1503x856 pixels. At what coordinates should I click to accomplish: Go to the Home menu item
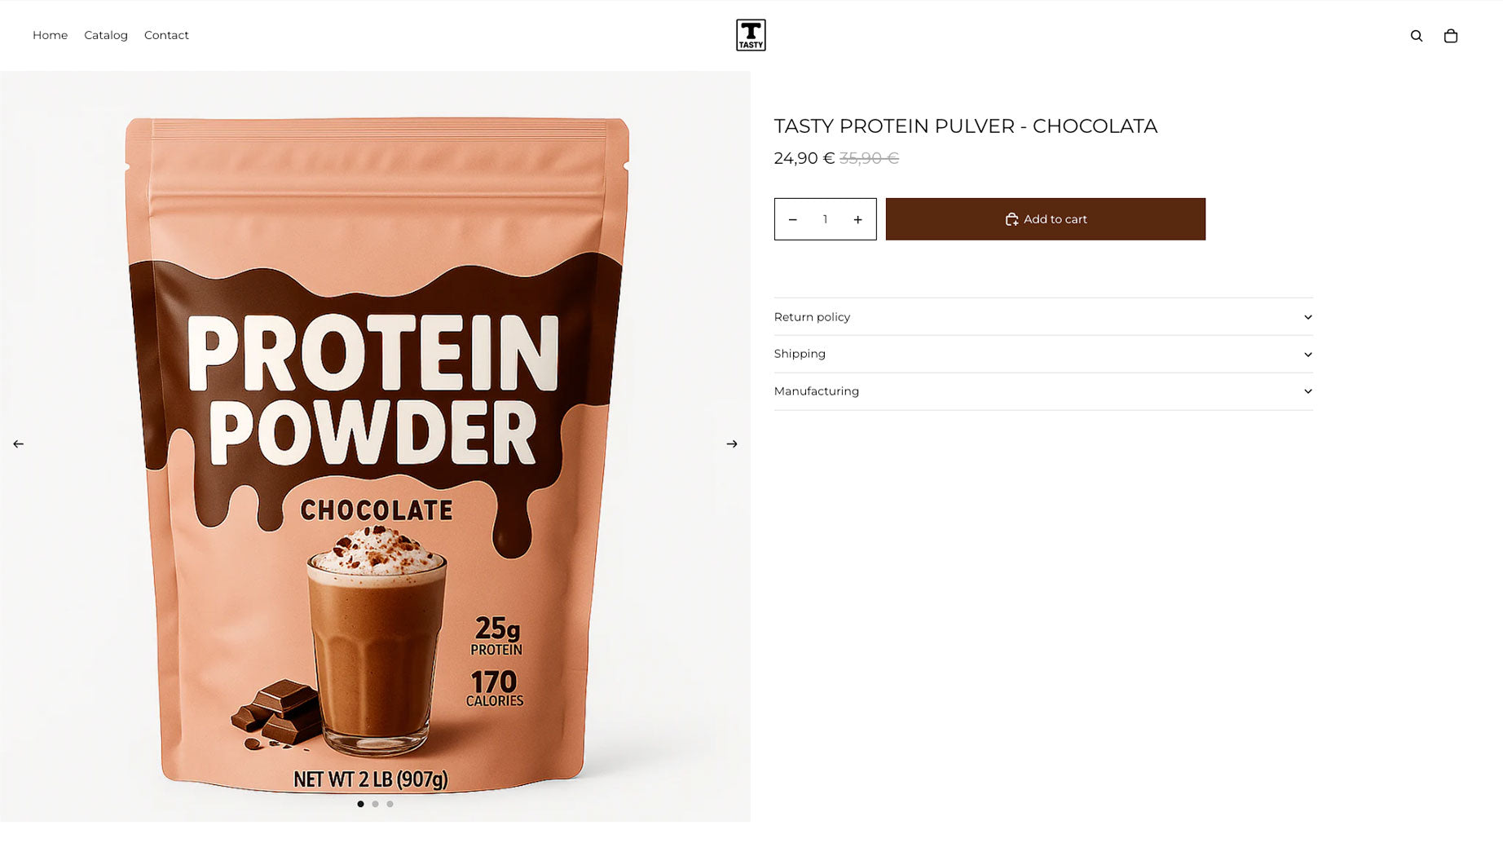point(50,35)
